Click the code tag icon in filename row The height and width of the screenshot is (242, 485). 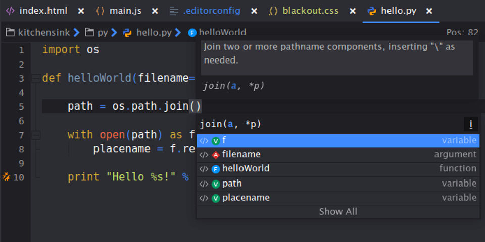pyautogui.click(x=204, y=155)
